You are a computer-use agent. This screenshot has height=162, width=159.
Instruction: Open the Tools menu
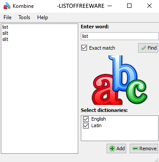24,17
